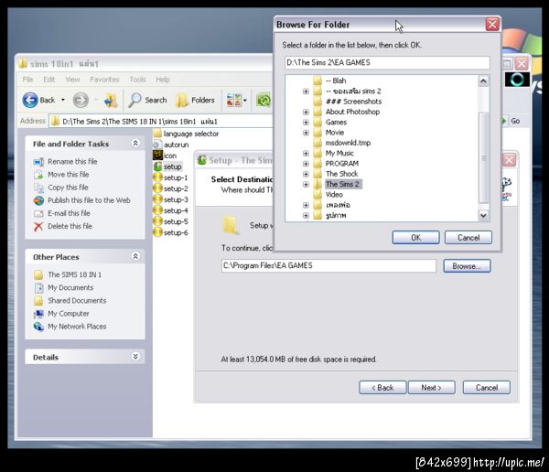The width and height of the screenshot is (549, 472).
Task: Click Move this file task
Action: [69, 175]
